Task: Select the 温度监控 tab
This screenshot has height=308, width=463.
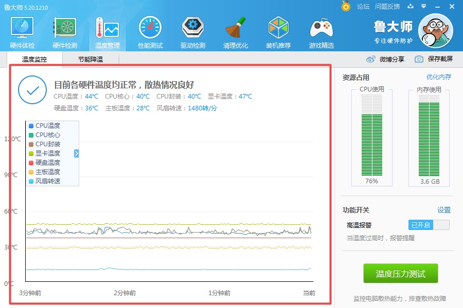Action: [x=34, y=60]
